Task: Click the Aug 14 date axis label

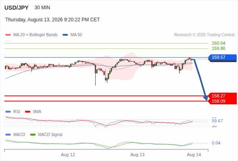Action: 194,155
